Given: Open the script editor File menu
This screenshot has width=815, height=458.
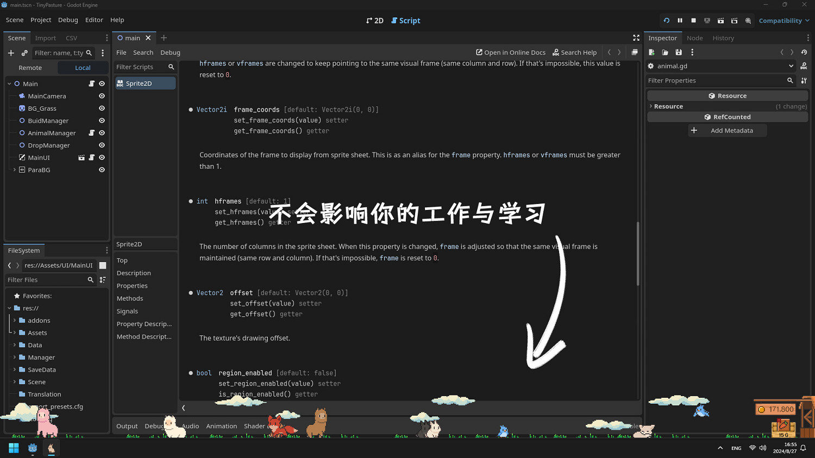Looking at the screenshot, I should point(121,53).
